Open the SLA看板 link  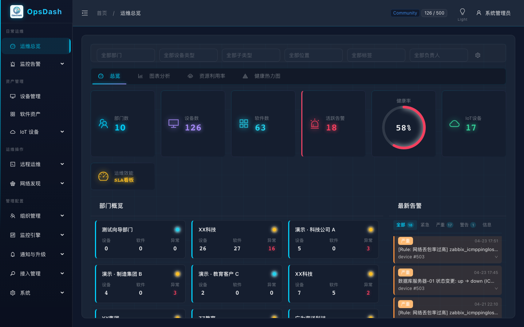(x=124, y=180)
